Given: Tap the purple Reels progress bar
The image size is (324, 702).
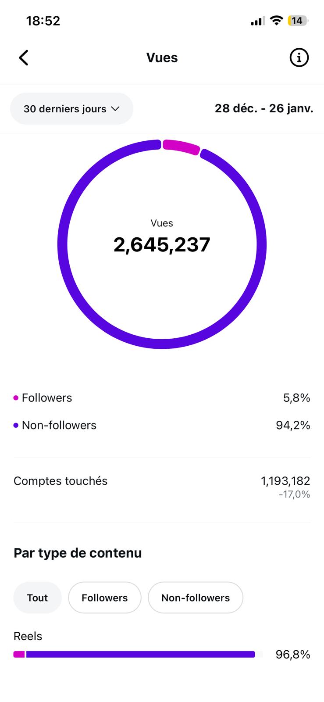Looking at the screenshot, I should (x=140, y=655).
